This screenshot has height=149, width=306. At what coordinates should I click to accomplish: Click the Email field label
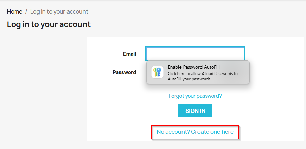coord(130,54)
